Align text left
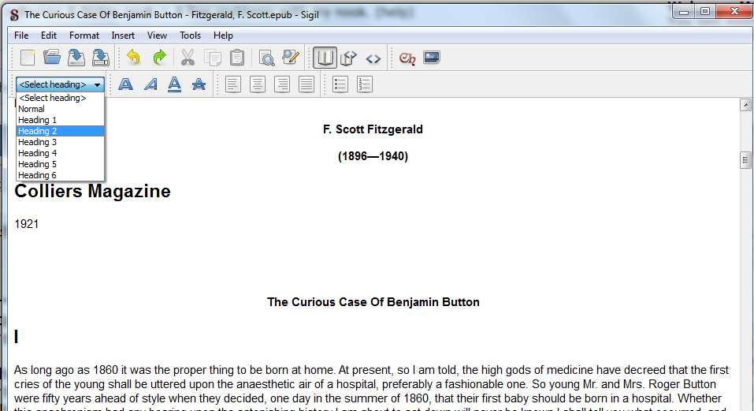Viewport: 754px width, 411px height. [x=233, y=84]
